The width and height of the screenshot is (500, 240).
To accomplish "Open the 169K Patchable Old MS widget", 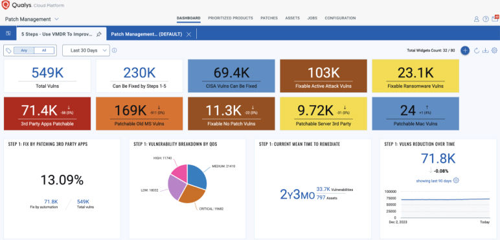I will pyautogui.click(x=139, y=114).
